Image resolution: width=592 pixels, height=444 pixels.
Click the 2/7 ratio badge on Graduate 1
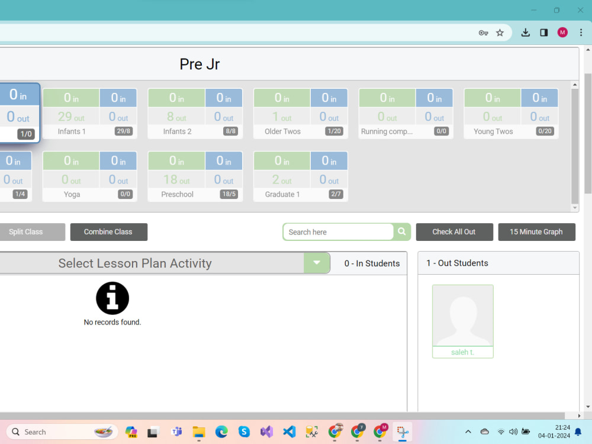336,194
